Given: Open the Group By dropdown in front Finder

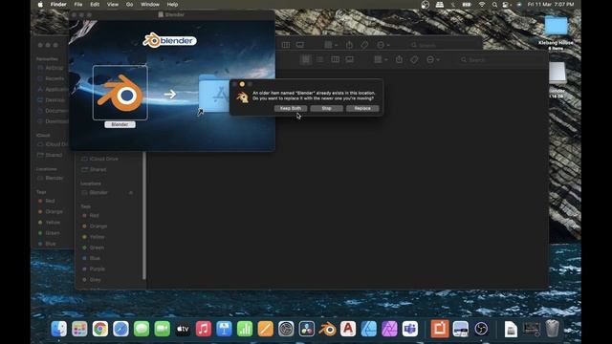Looking at the screenshot, I should (381, 59).
